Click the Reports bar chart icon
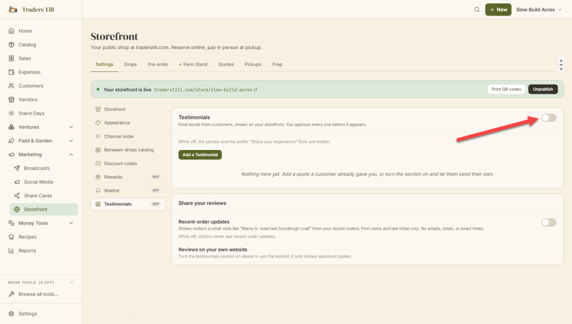The width and height of the screenshot is (572, 324). click(x=11, y=250)
